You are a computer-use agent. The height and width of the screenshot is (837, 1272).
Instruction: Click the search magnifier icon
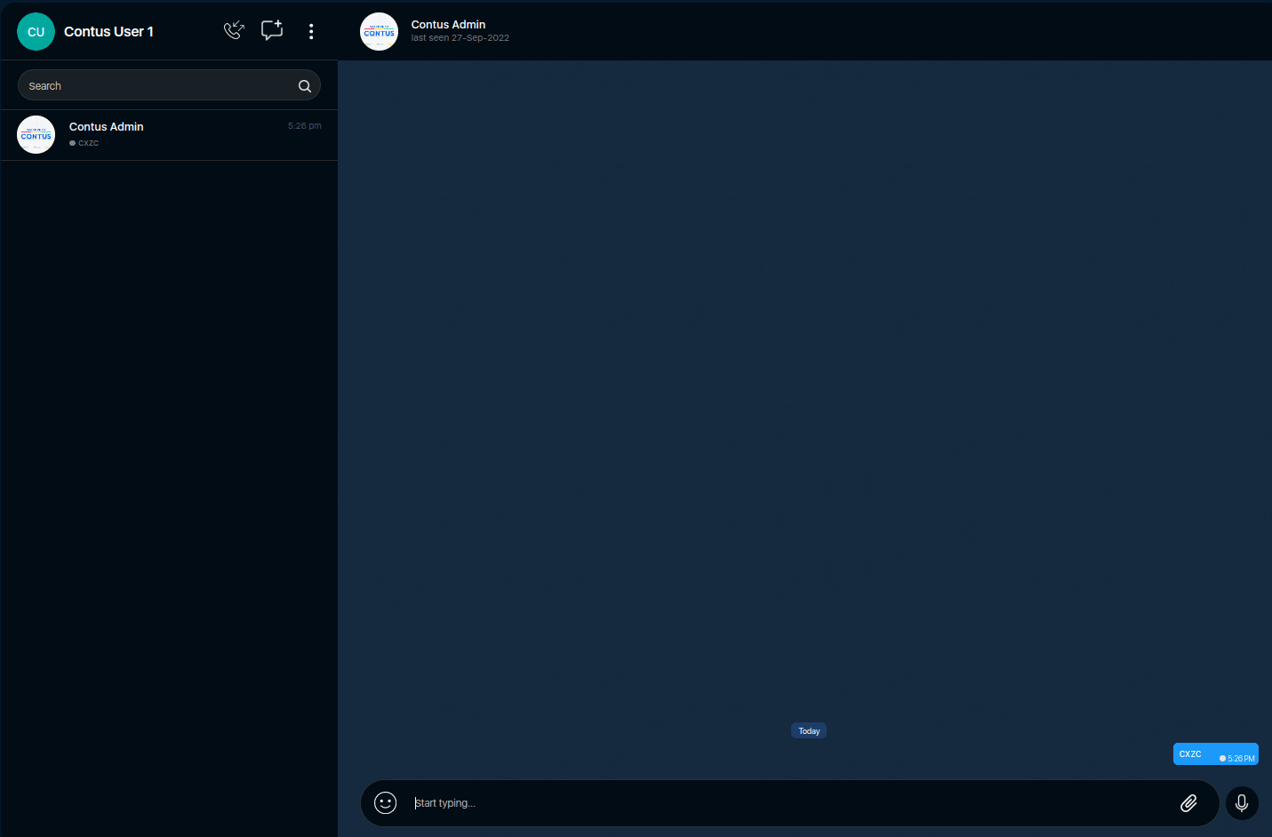point(305,86)
